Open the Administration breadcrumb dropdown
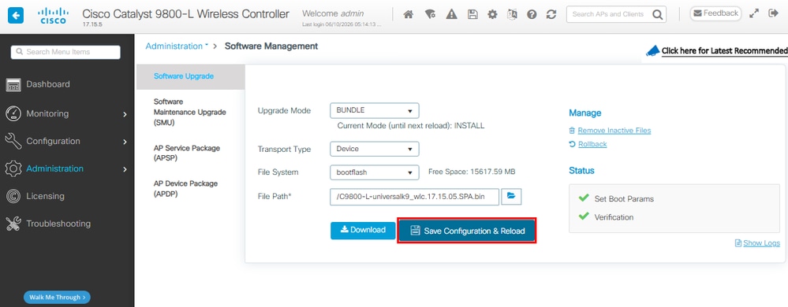Image resolution: width=788 pixels, height=307 pixels. tap(177, 46)
